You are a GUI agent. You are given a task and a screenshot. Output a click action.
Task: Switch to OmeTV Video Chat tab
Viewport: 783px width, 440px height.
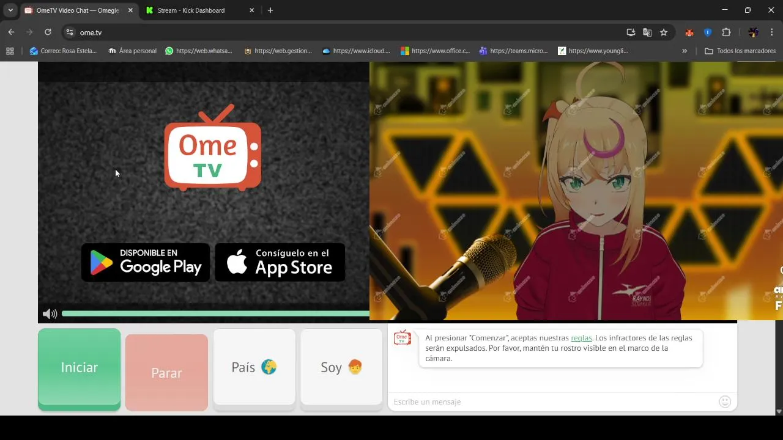[78, 10]
